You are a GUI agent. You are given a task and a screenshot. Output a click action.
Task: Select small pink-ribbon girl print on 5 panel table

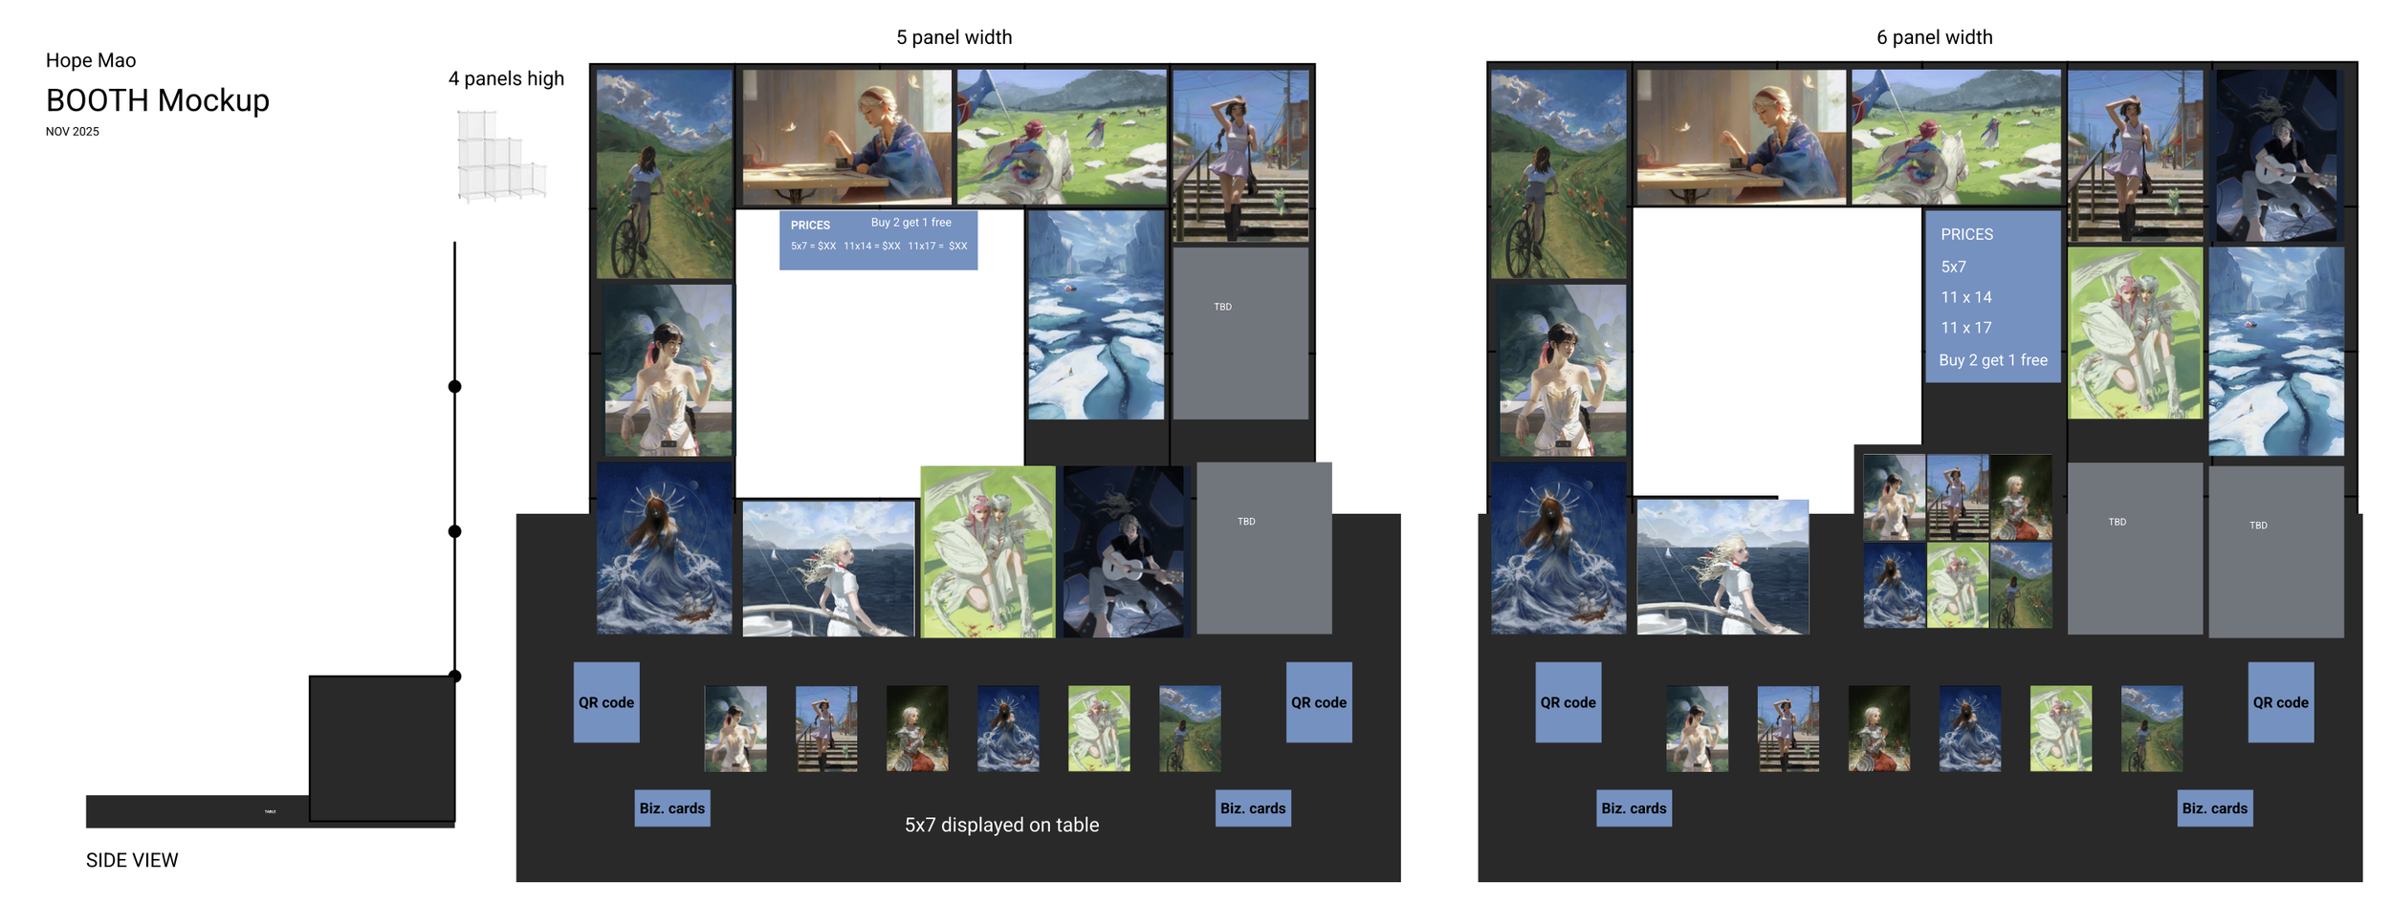(735, 728)
